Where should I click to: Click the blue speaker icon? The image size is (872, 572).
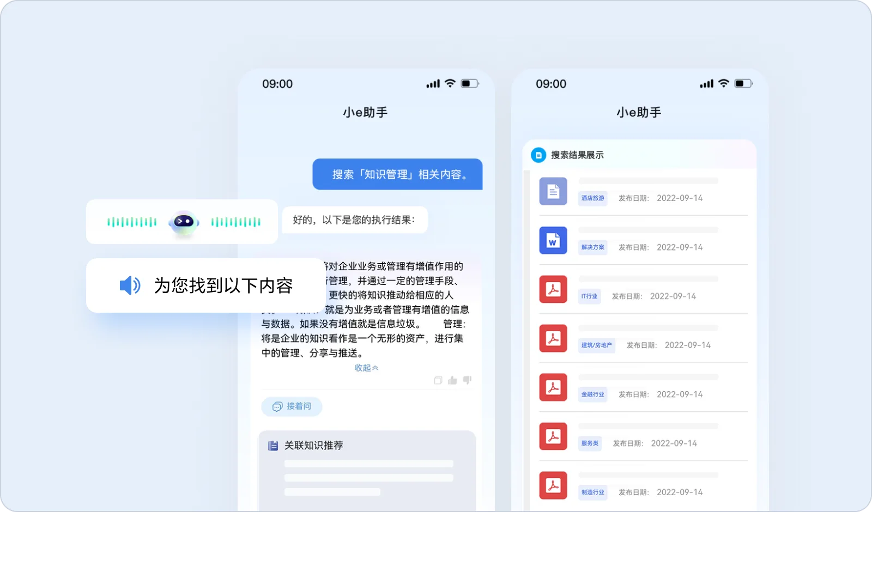pyautogui.click(x=130, y=285)
